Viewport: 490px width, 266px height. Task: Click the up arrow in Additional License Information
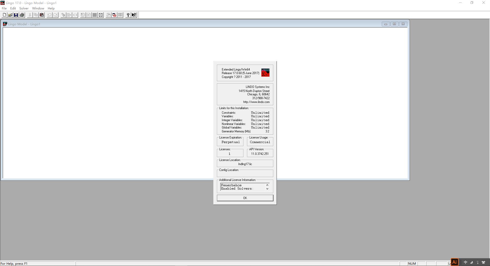(267, 185)
